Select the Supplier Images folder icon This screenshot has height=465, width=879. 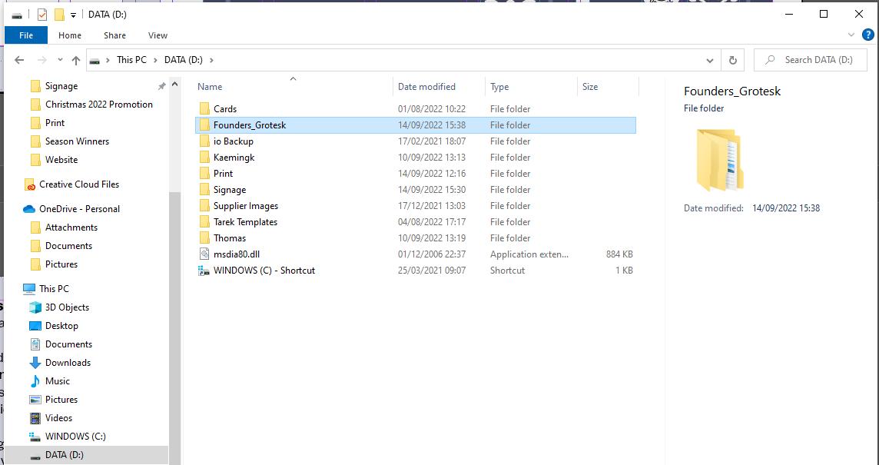204,206
